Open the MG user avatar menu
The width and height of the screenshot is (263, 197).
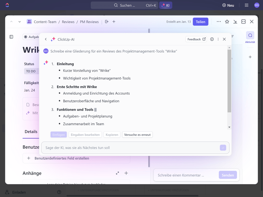coord(257,5)
